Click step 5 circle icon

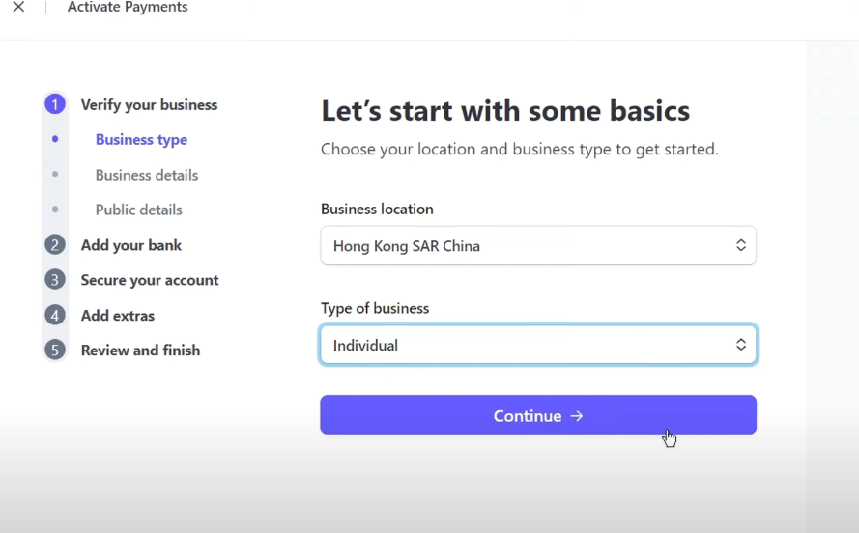(x=55, y=351)
